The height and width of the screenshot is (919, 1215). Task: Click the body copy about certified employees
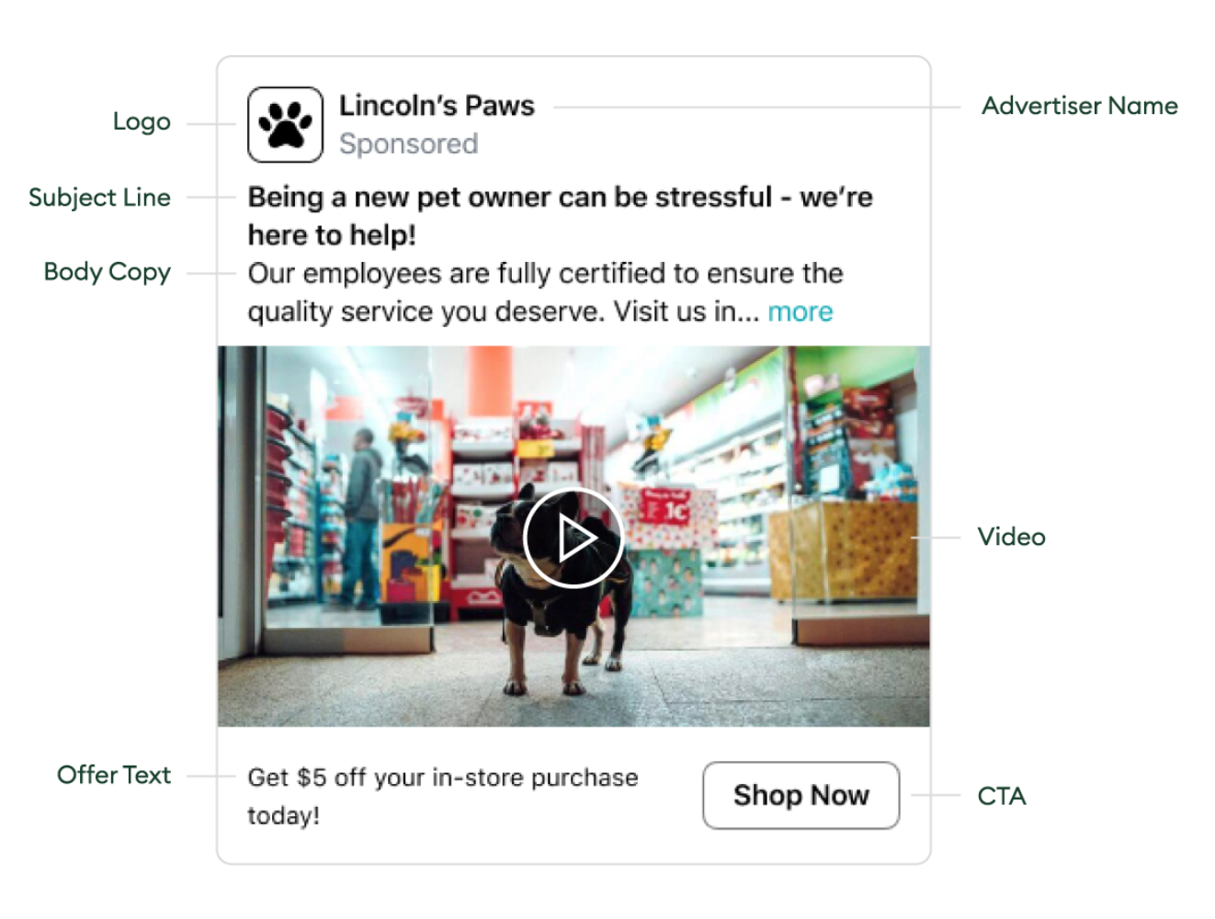pyautogui.click(x=545, y=292)
